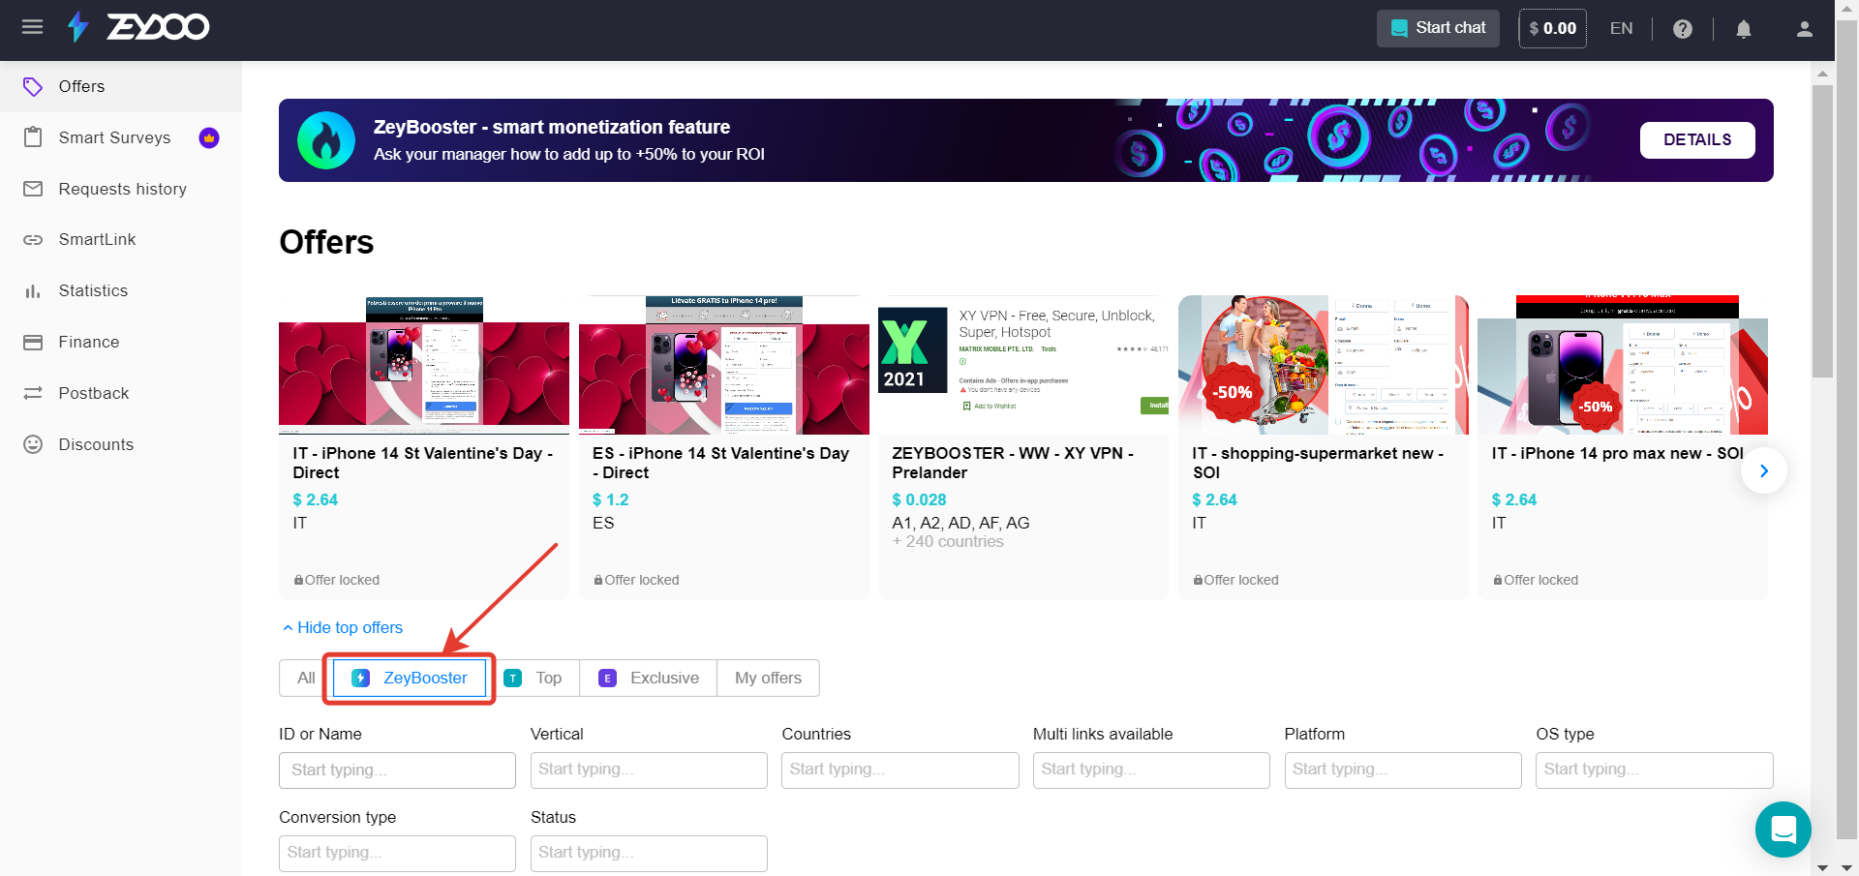Click the SmartLink chain icon

(x=33, y=240)
